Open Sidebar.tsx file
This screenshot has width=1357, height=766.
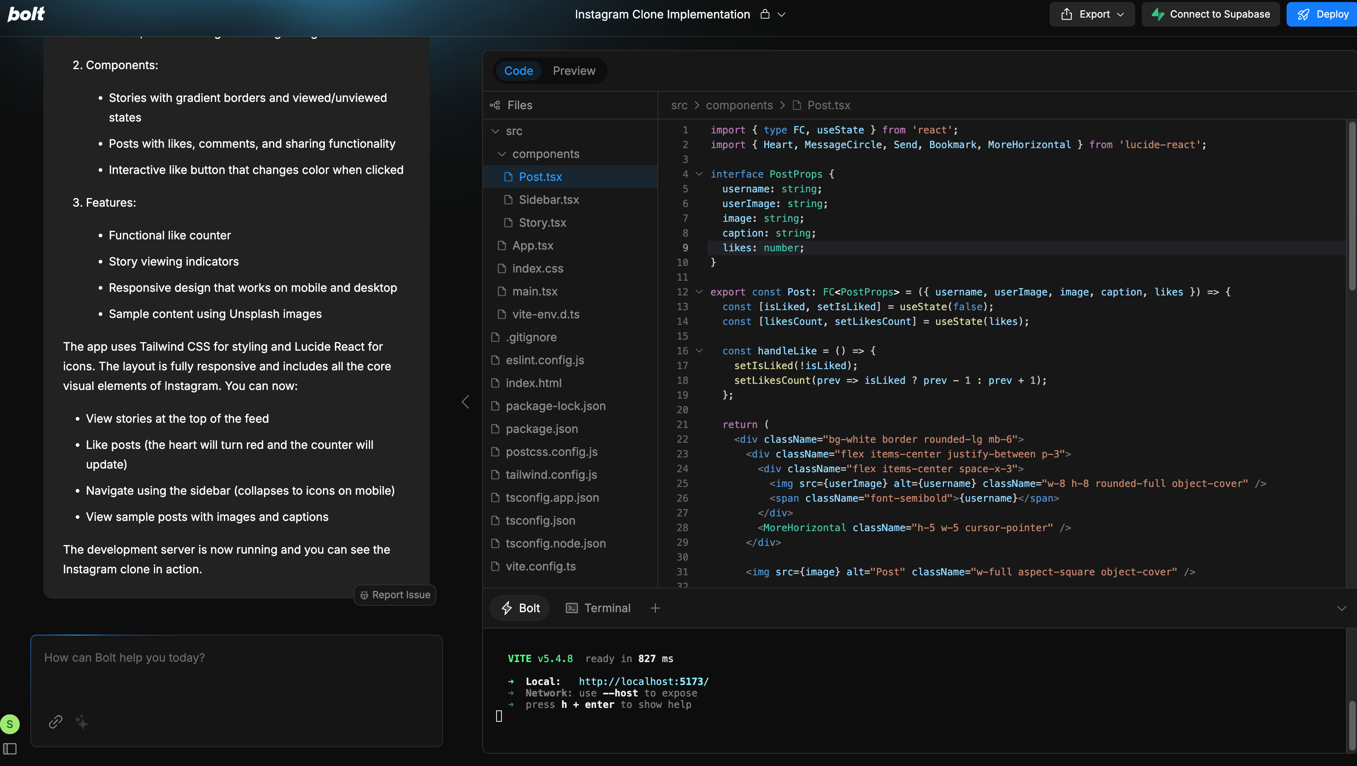(570, 200)
